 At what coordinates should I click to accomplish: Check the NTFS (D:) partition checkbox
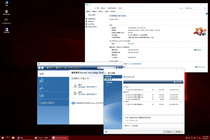[126, 97]
